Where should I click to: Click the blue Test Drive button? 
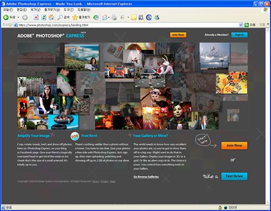click(234, 176)
